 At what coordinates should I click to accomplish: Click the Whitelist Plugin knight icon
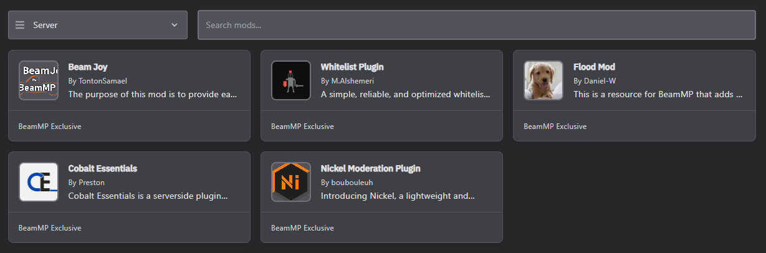pos(291,80)
